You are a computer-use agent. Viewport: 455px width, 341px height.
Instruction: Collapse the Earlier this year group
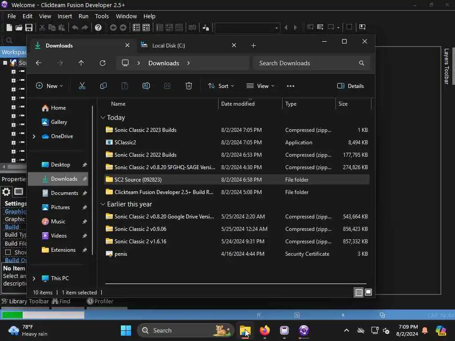pyautogui.click(x=103, y=204)
